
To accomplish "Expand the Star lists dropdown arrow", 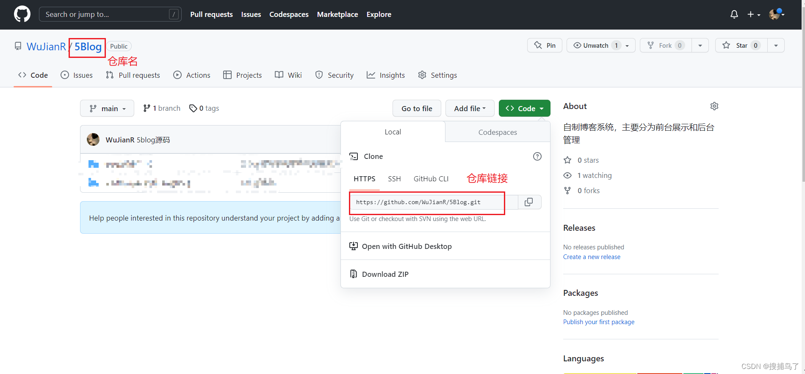I will (776, 46).
